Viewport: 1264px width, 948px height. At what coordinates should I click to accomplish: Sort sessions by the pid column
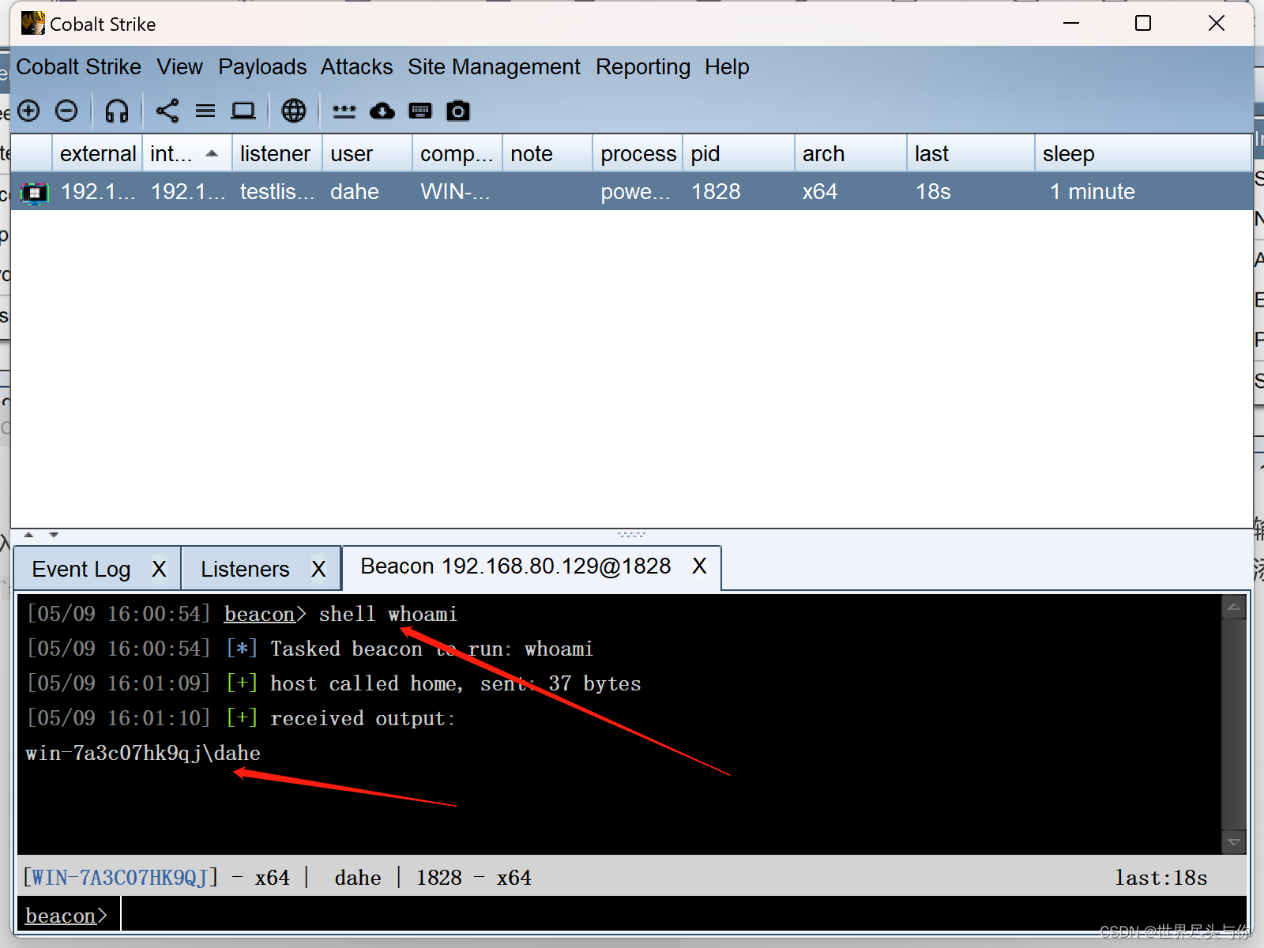click(739, 153)
